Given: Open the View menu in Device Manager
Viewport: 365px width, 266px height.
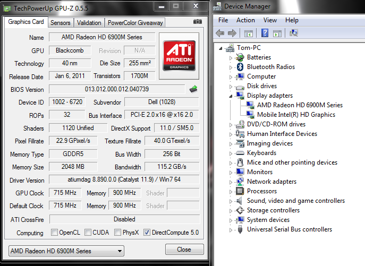Looking at the screenshot, I should [x=270, y=20].
